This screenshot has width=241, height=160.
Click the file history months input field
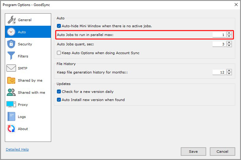tap(219, 72)
